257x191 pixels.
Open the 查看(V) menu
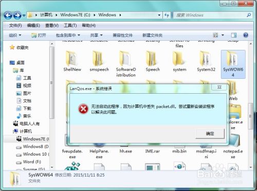pos(52,26)
